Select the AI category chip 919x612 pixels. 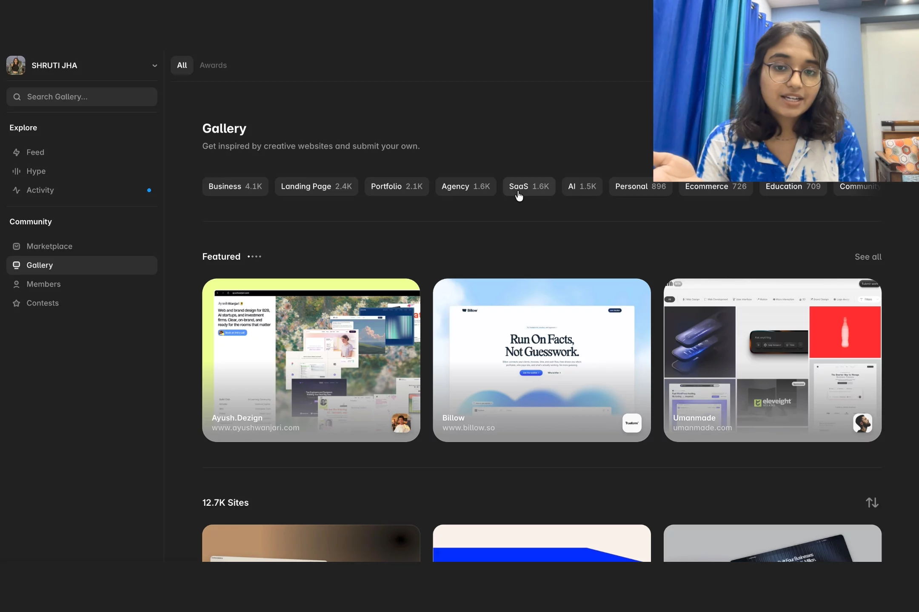(x=582, y=186)
